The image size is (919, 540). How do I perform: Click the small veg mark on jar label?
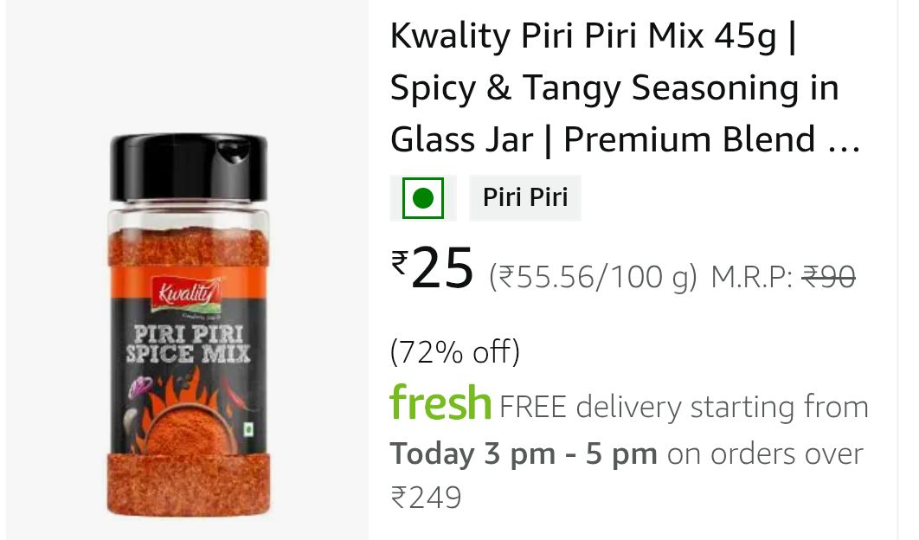(249, 430)
